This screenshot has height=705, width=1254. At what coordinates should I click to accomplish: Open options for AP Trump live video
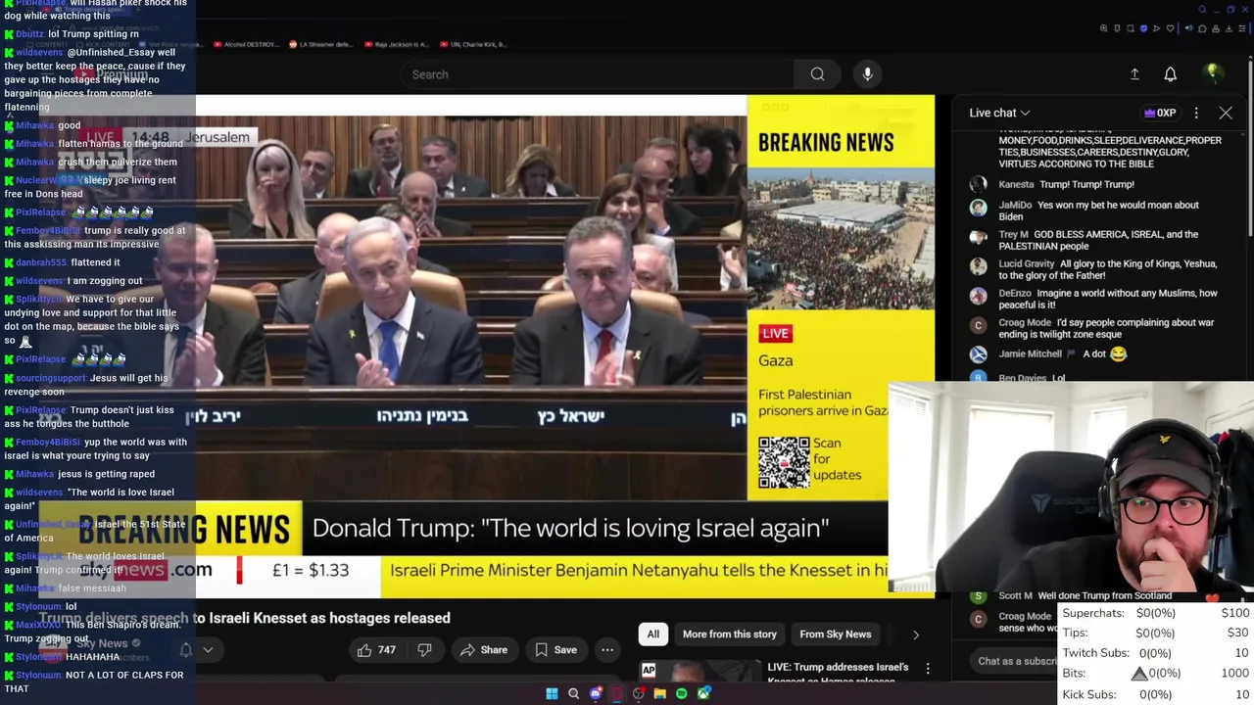point(928,669)
